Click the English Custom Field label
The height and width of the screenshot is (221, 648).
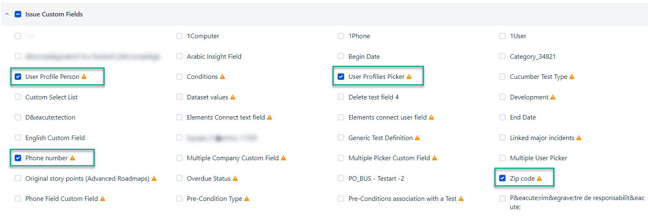coord(55,138)
